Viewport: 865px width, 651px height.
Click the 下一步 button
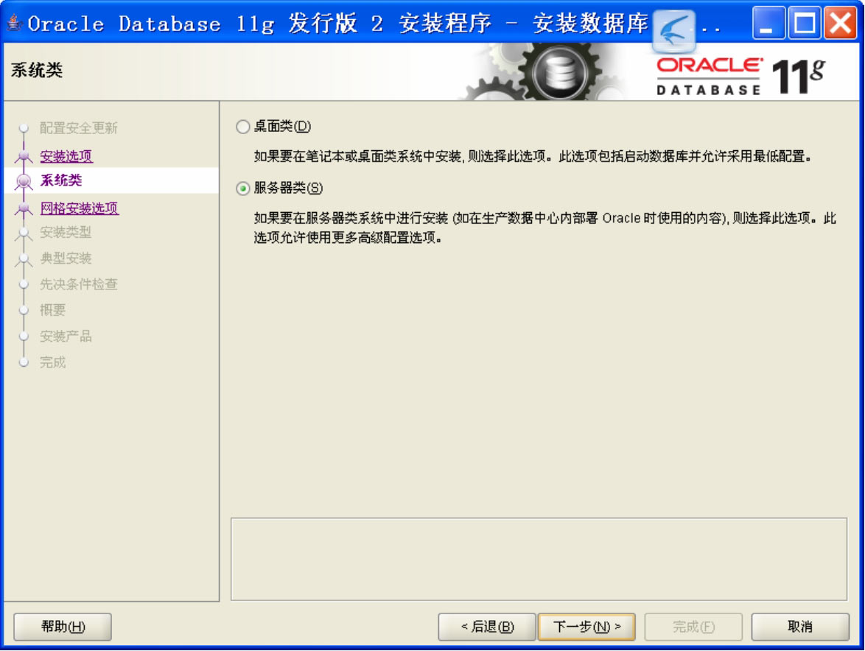coord(586,627)
